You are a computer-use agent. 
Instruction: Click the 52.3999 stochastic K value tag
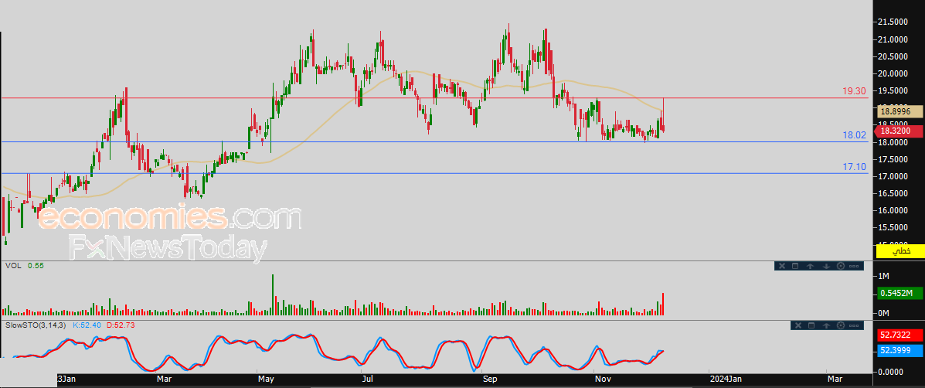click(900, 350)
